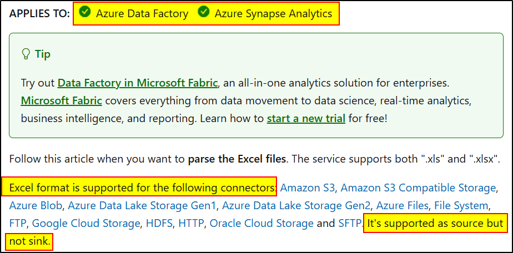Follow the Microsoft Fabric link
Screen dimensions: 513x253
(x=61, y=101)
